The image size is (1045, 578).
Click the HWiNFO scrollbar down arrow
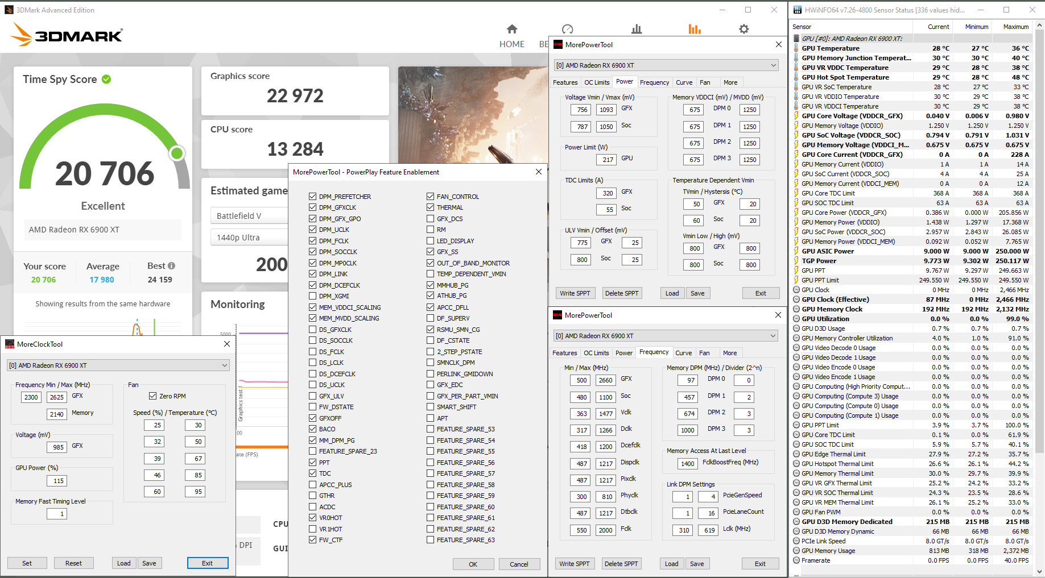(1040, 572)
